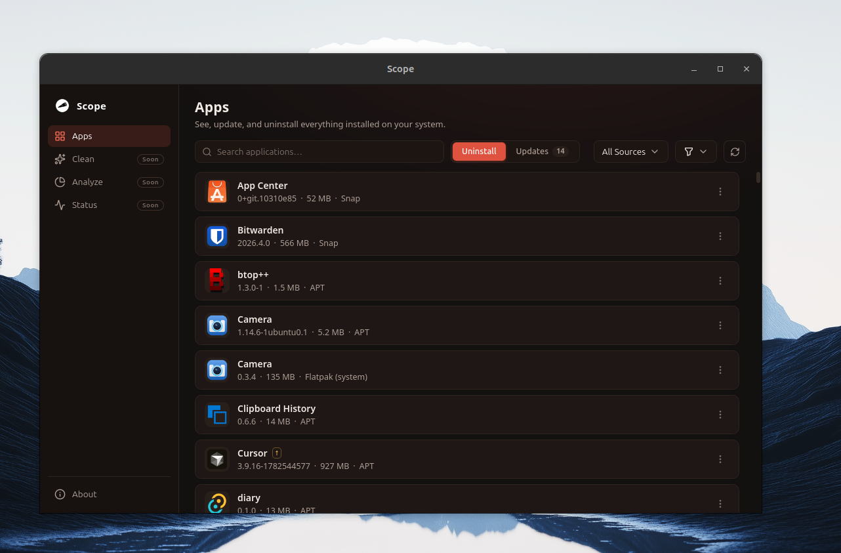Viewport: 841px width, 553px height.
Task: Click the Clipboard History app icon
Action: [217, 415]
